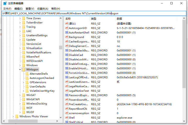Image resolution: width=188 pixels, height=125 pixels.
Task: Select the WOF folder icon
Action: pyautogui.click(x=24, y=108)
